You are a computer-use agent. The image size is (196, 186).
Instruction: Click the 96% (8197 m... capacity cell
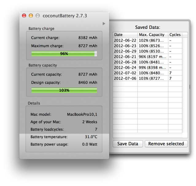coord(152,57)
